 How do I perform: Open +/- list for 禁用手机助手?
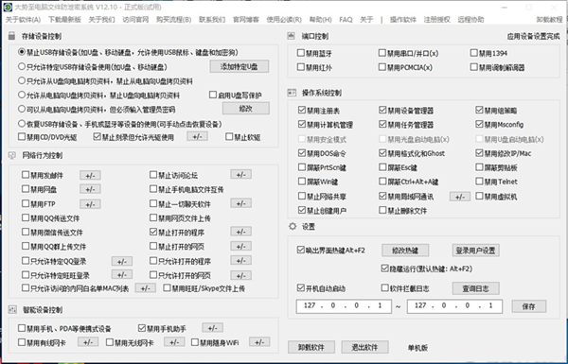tap(213, 328)
